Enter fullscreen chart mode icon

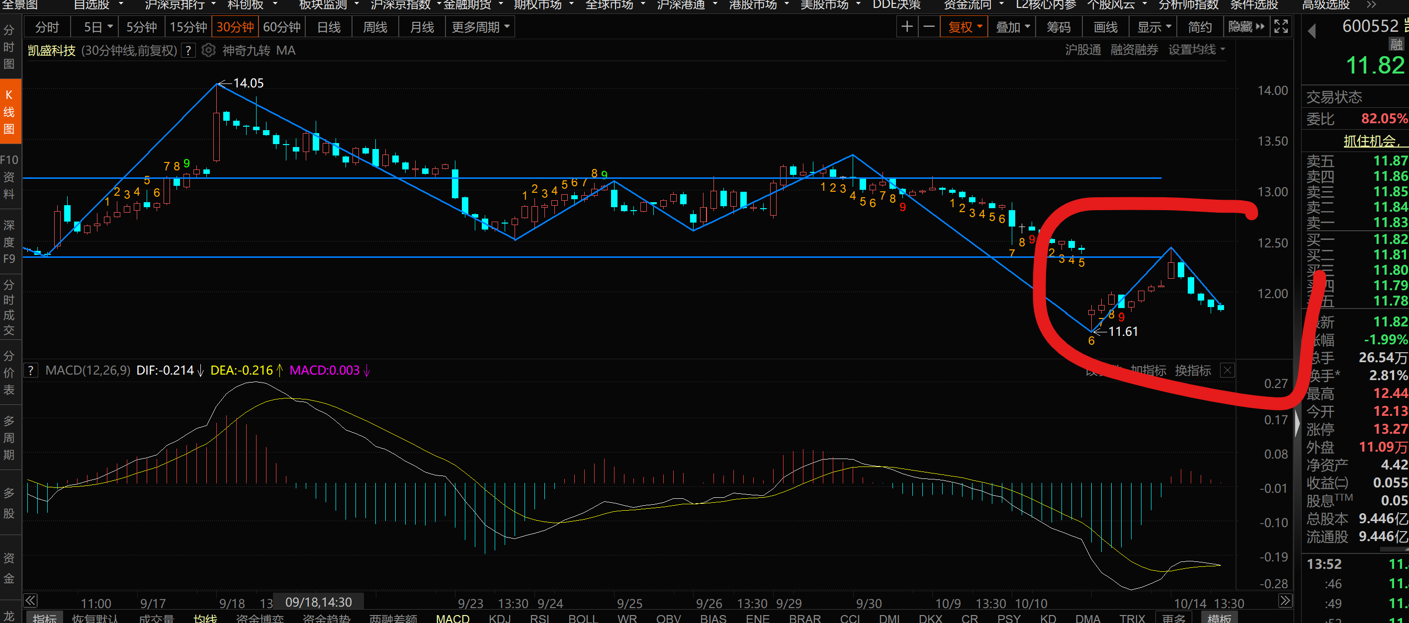coord(1281,27)
